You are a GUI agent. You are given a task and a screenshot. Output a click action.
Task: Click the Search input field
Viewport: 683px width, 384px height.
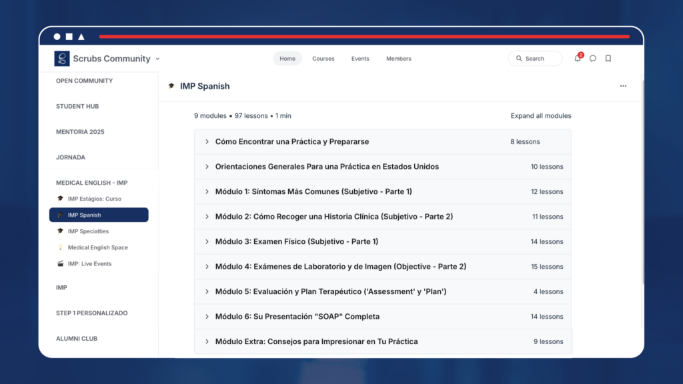coord(535,59)
